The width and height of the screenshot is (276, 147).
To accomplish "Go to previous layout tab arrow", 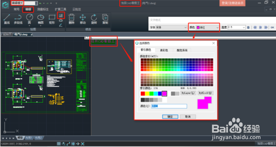I will (x=6, y=138).
